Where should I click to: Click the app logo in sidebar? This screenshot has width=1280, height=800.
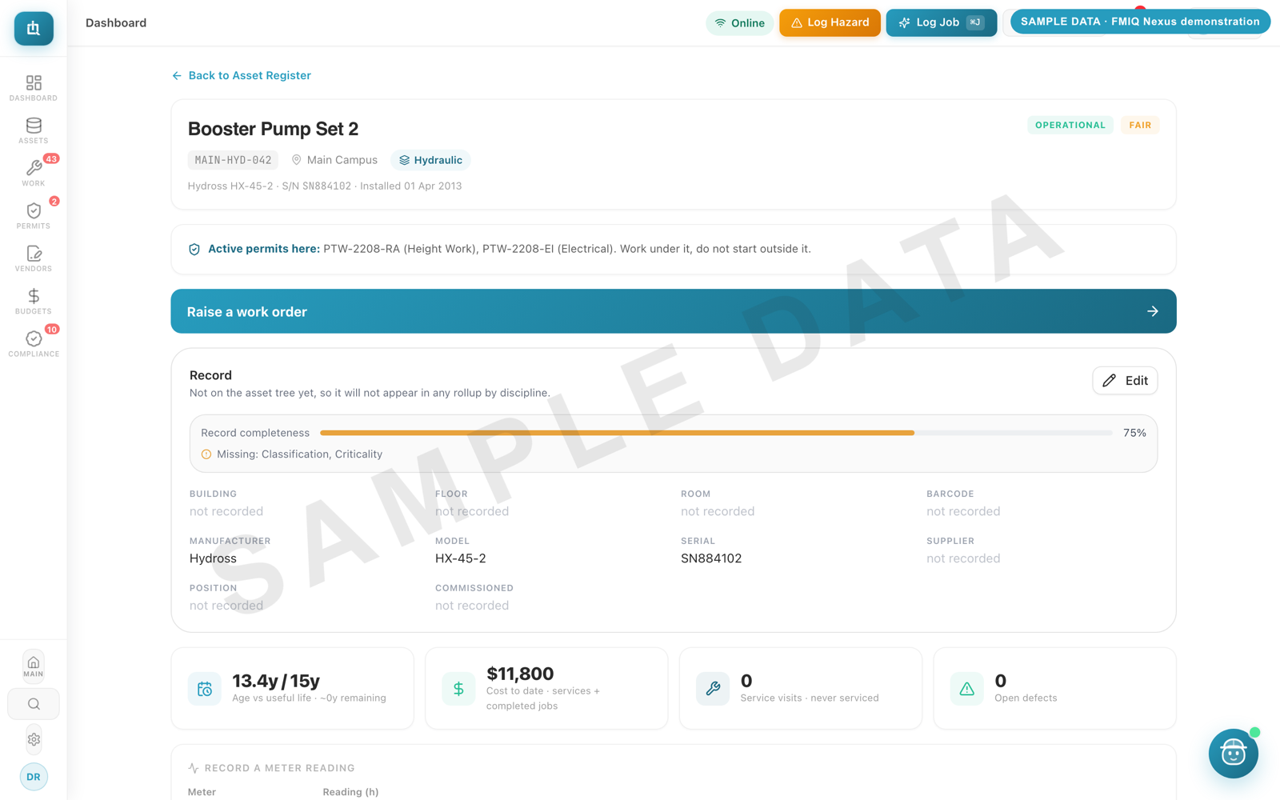pyautogui.click(x=34, y=29)
